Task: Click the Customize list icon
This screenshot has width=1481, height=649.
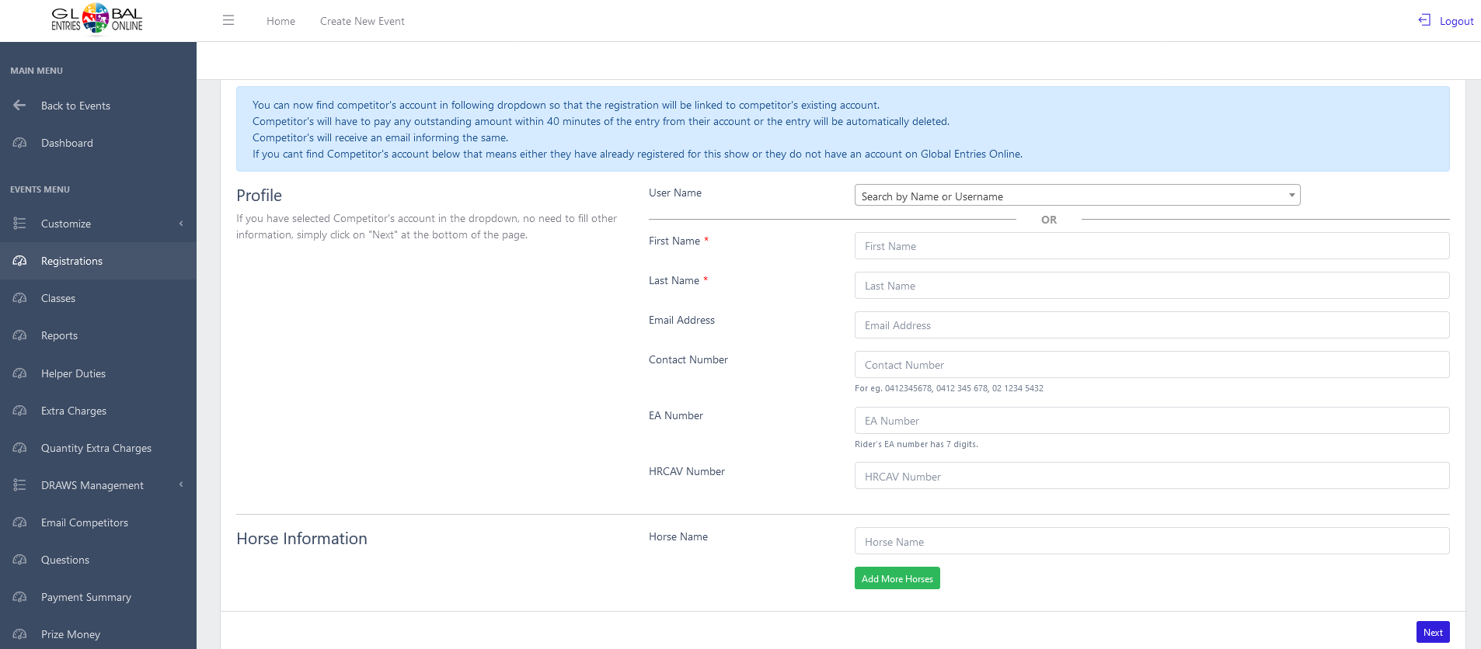Action: coord(19,224)
